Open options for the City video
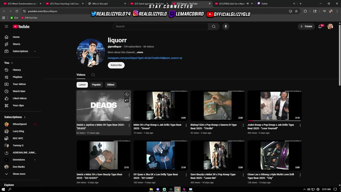The image size is (341, 192). tap(300, 175)
